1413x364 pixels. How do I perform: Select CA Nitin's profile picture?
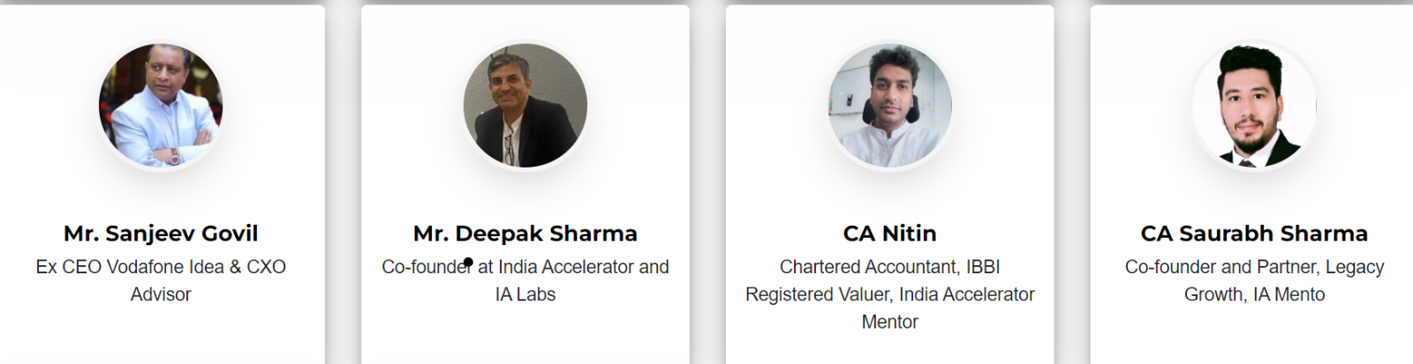(890, 106)
